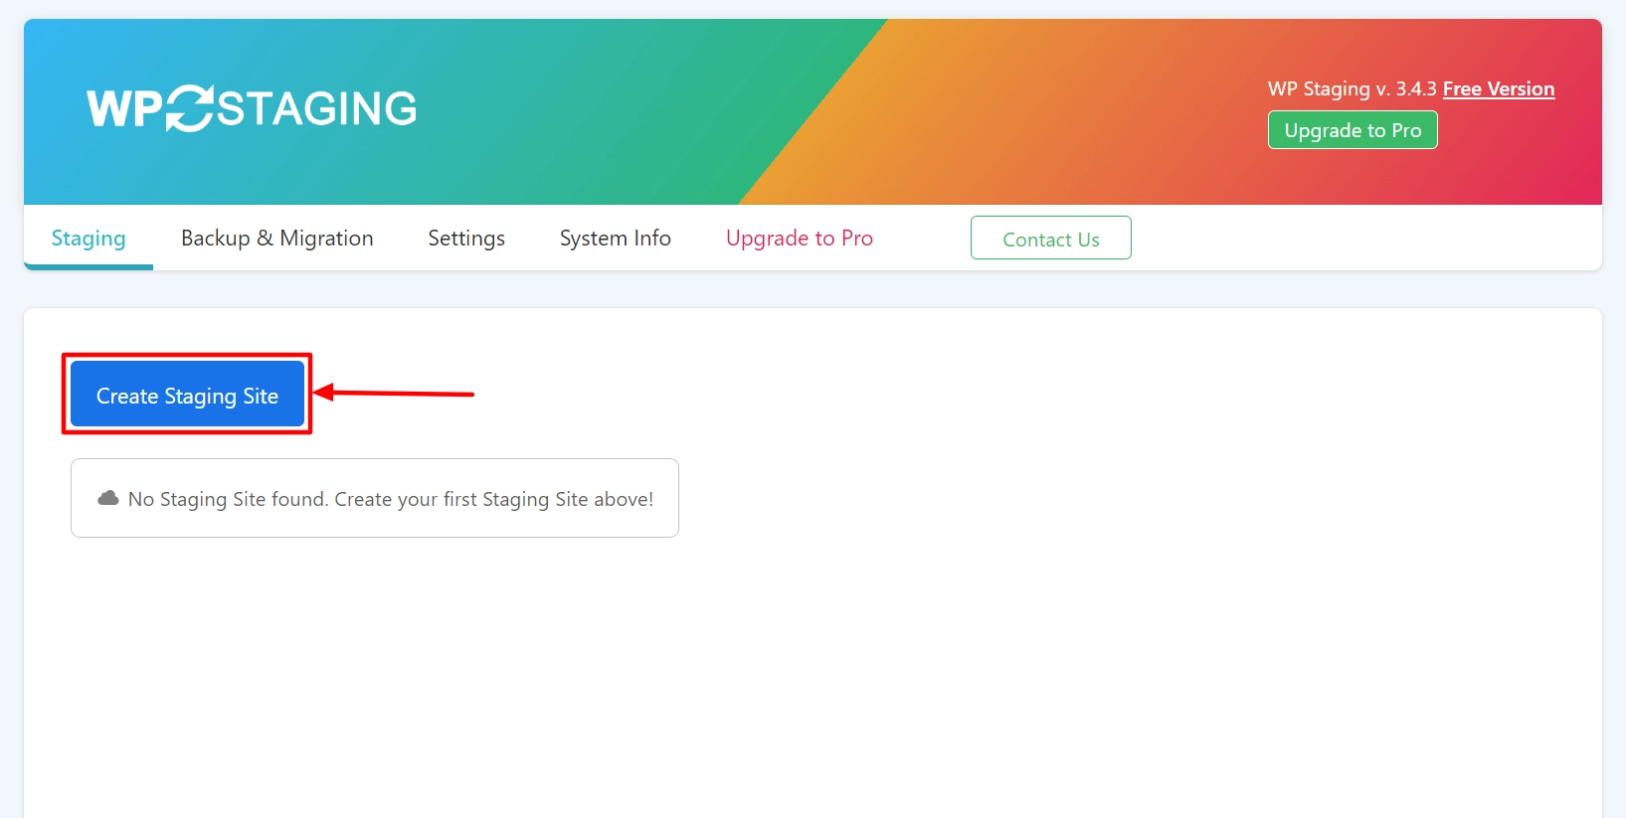Switch to Backup & Migration tab
Viewport: 1626px width, 818px height.
pos(277,239)
